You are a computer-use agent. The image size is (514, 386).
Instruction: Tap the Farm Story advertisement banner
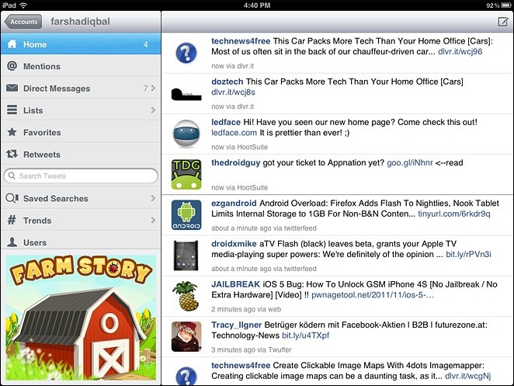click(81, 318)
